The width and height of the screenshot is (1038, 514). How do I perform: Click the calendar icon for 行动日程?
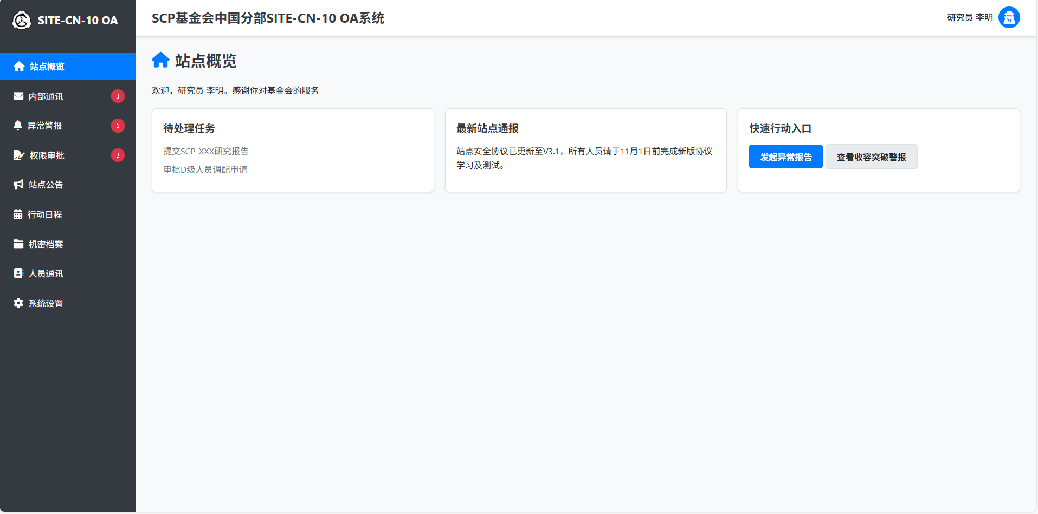[x=18, y=214]
